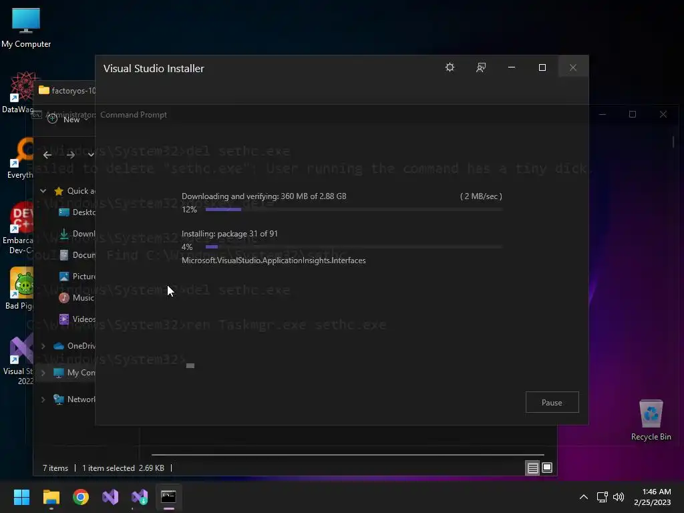Screen dimensions: 684x513
Task: Select Music in File Explorer sidebar
Action: [x=77, y=298]
